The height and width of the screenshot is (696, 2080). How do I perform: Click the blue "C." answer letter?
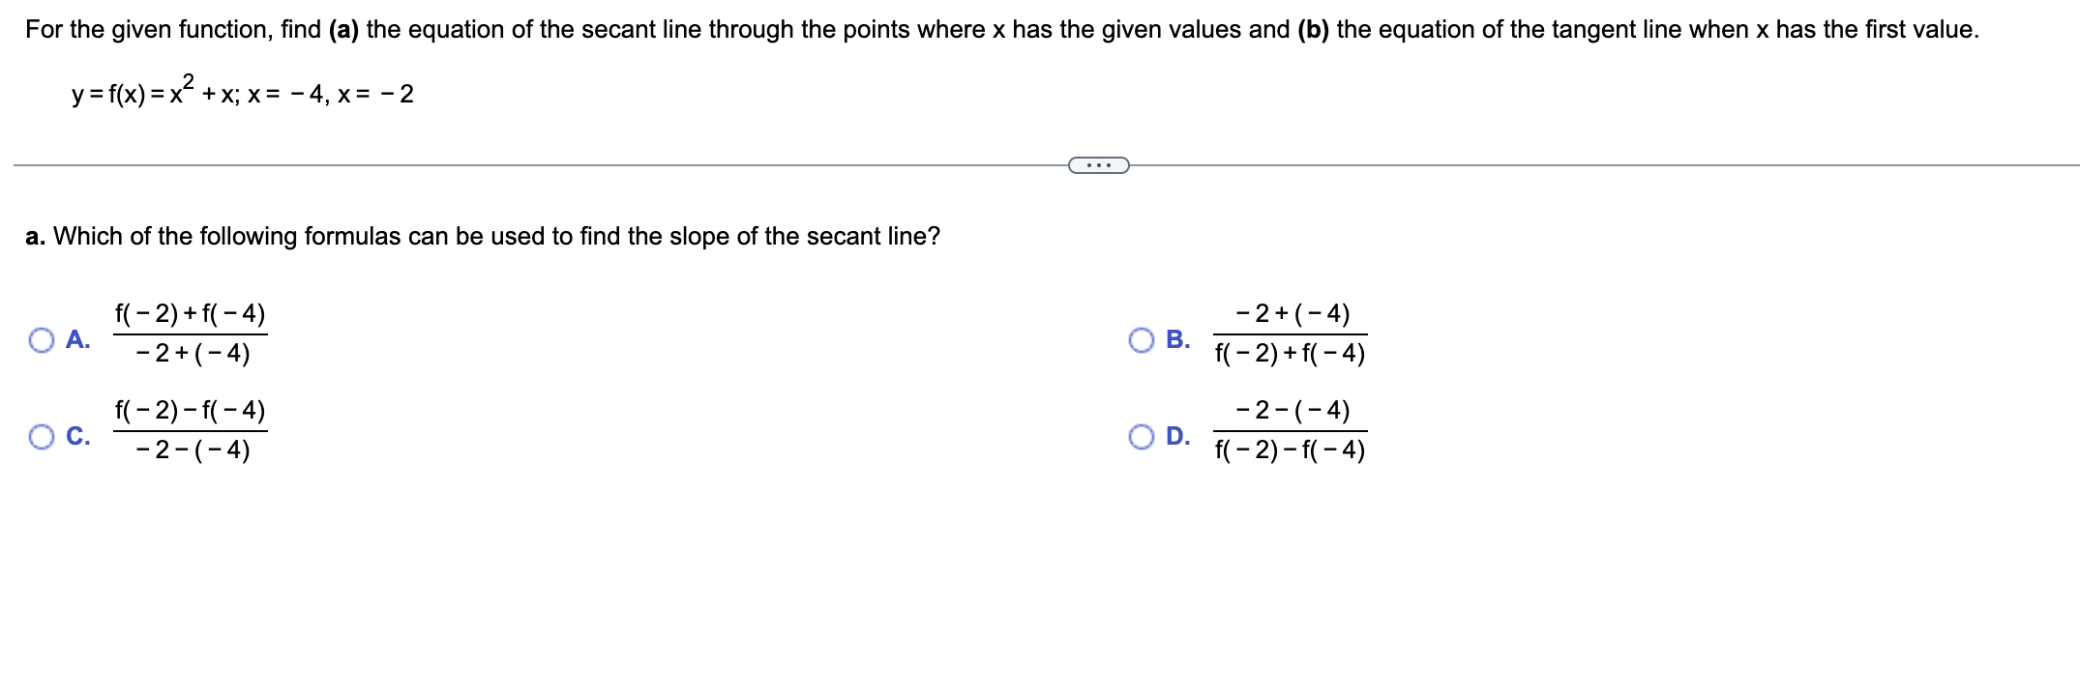(78, 436)
